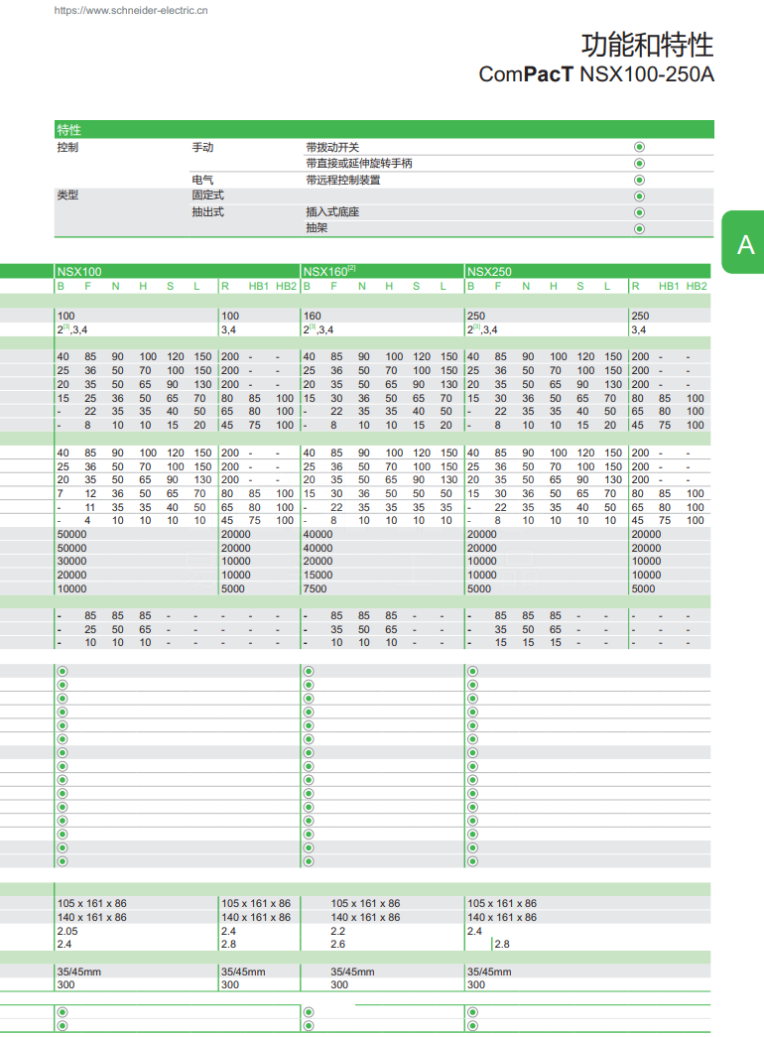The width and height of the screenshot is (764, 1037).
Task: Click the NSX100 table header
Action: pos(79,272)
